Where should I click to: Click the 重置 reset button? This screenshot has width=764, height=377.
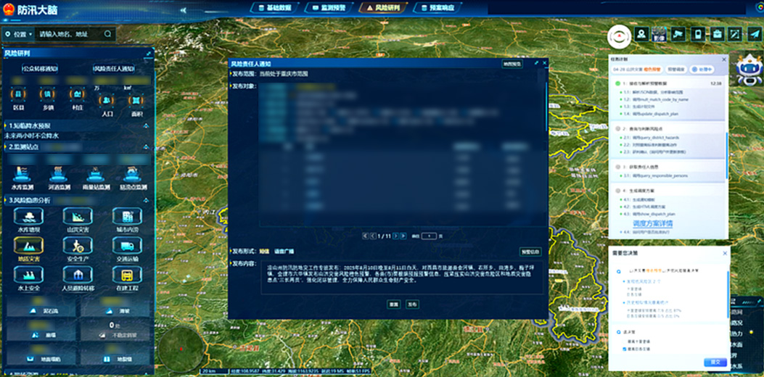tap(394, 304)
